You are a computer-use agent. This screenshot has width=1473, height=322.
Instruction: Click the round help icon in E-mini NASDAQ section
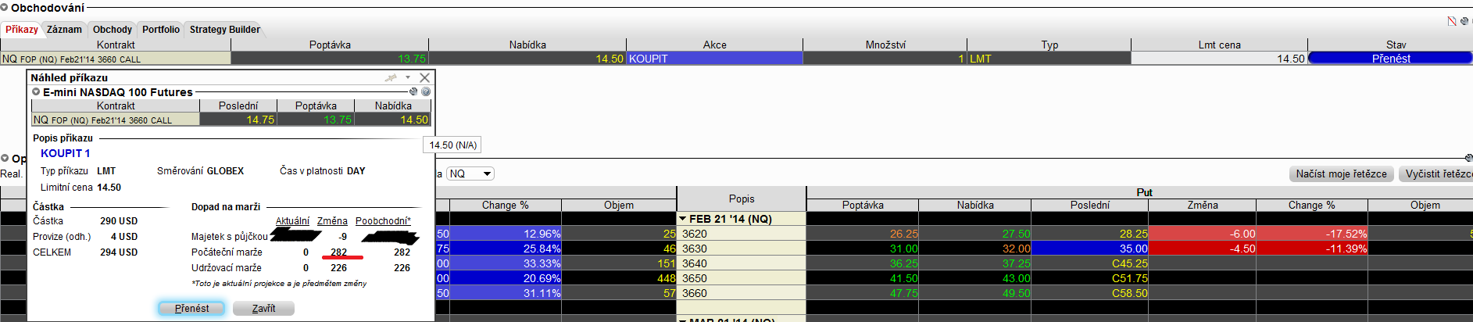(426, 91)
